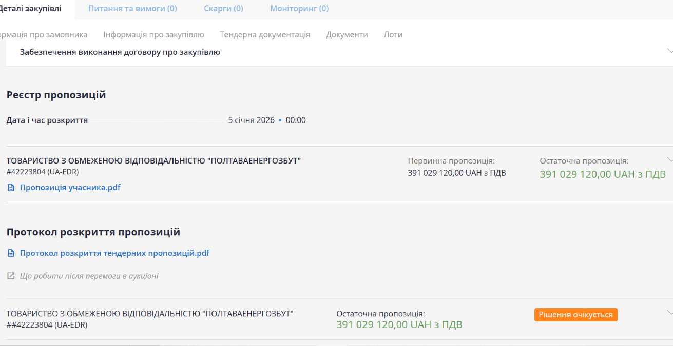Switch to the Питання та вимоги (0) tab

click(x=132, y=9)
